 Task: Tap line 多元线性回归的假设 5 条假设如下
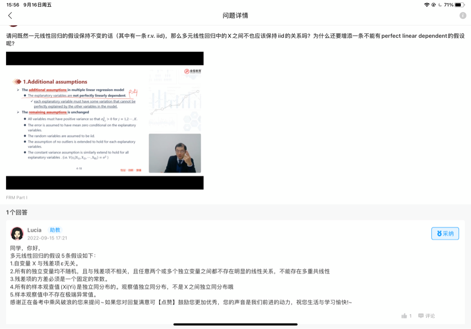point(53,256)
